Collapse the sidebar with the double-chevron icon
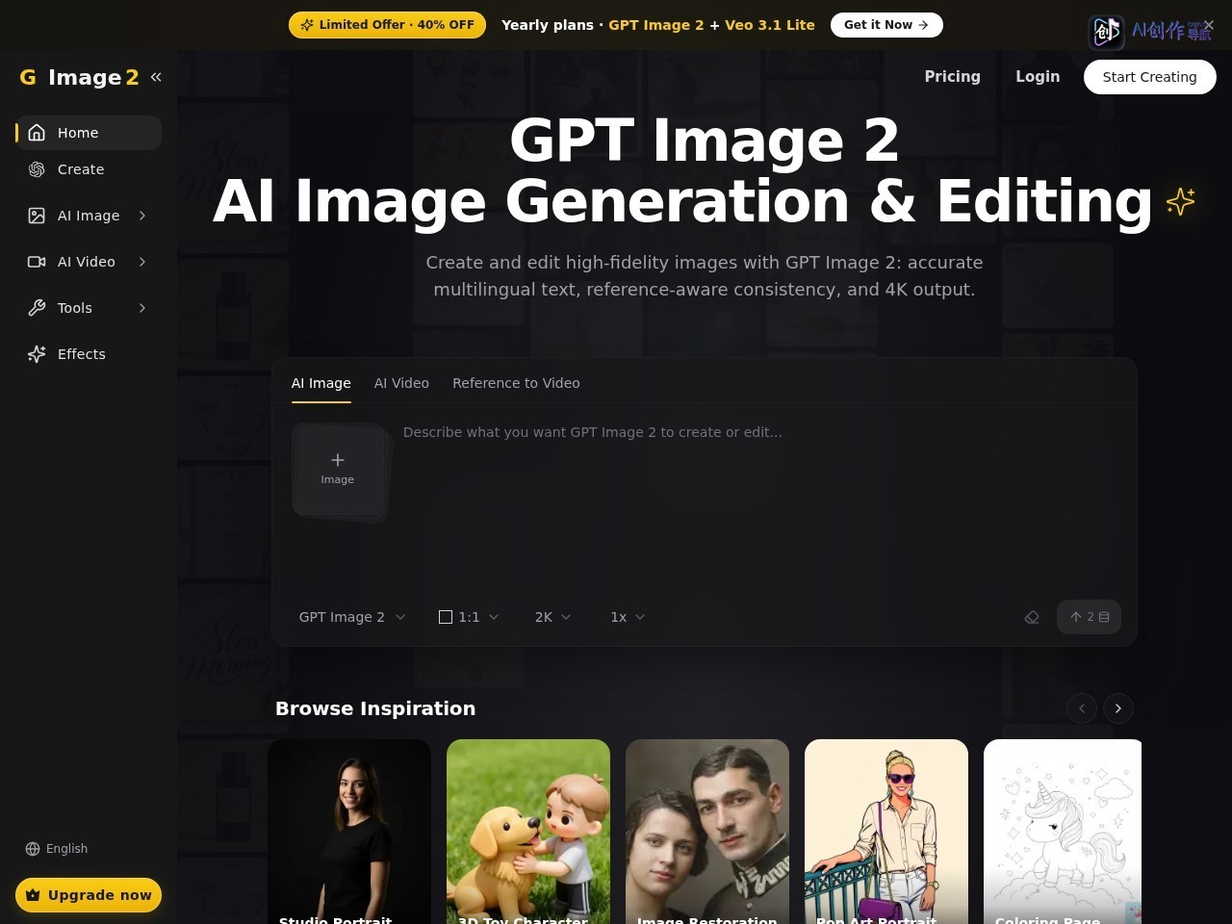The height and width of the screenshot is (924, 1232). tap(156, 77)
